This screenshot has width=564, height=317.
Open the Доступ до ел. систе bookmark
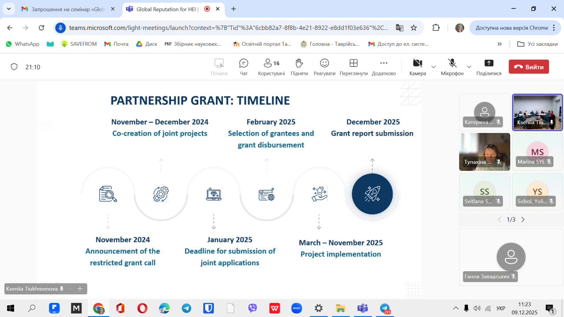(398, 44)
